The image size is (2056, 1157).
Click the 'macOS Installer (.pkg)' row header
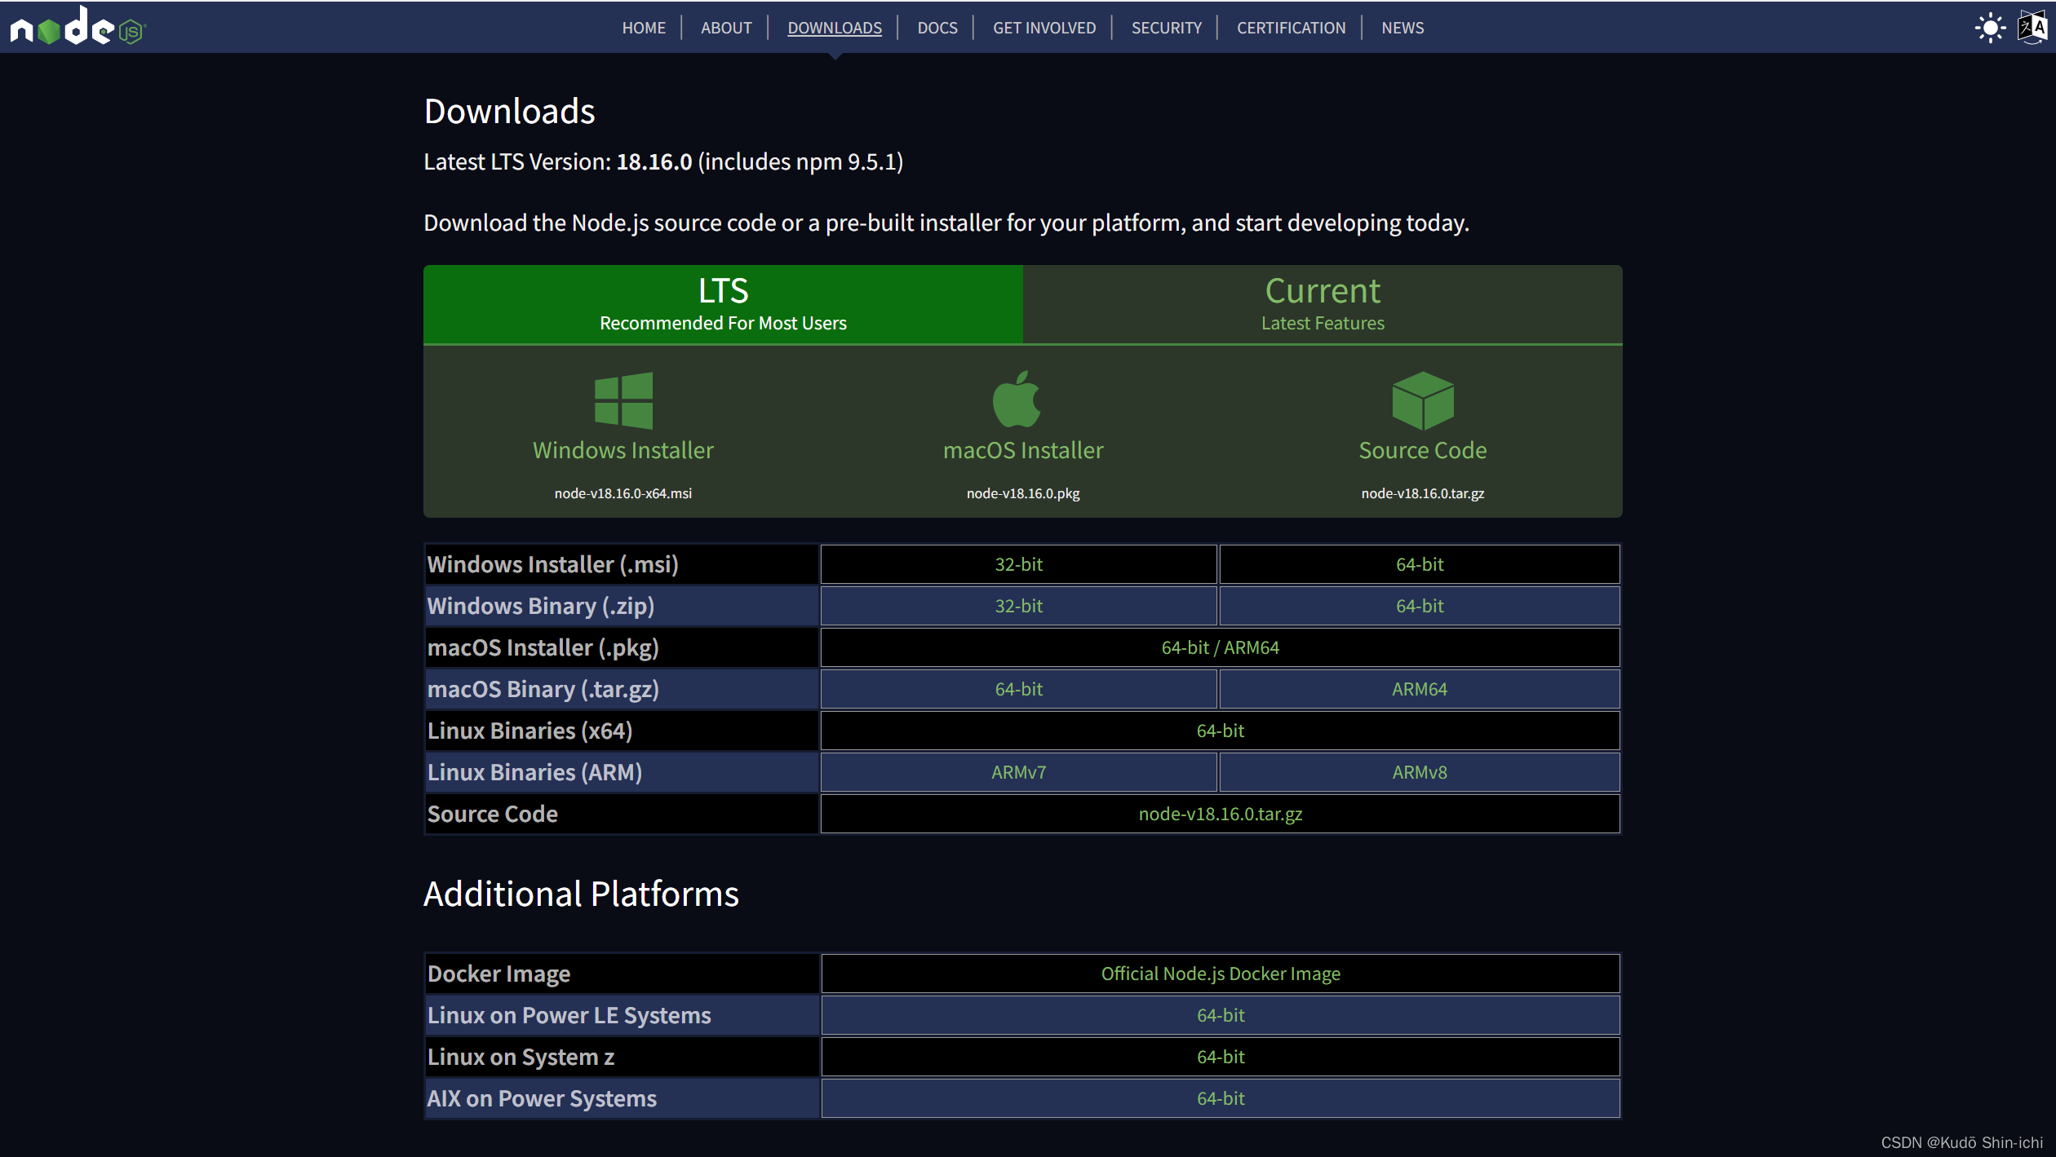622,647
